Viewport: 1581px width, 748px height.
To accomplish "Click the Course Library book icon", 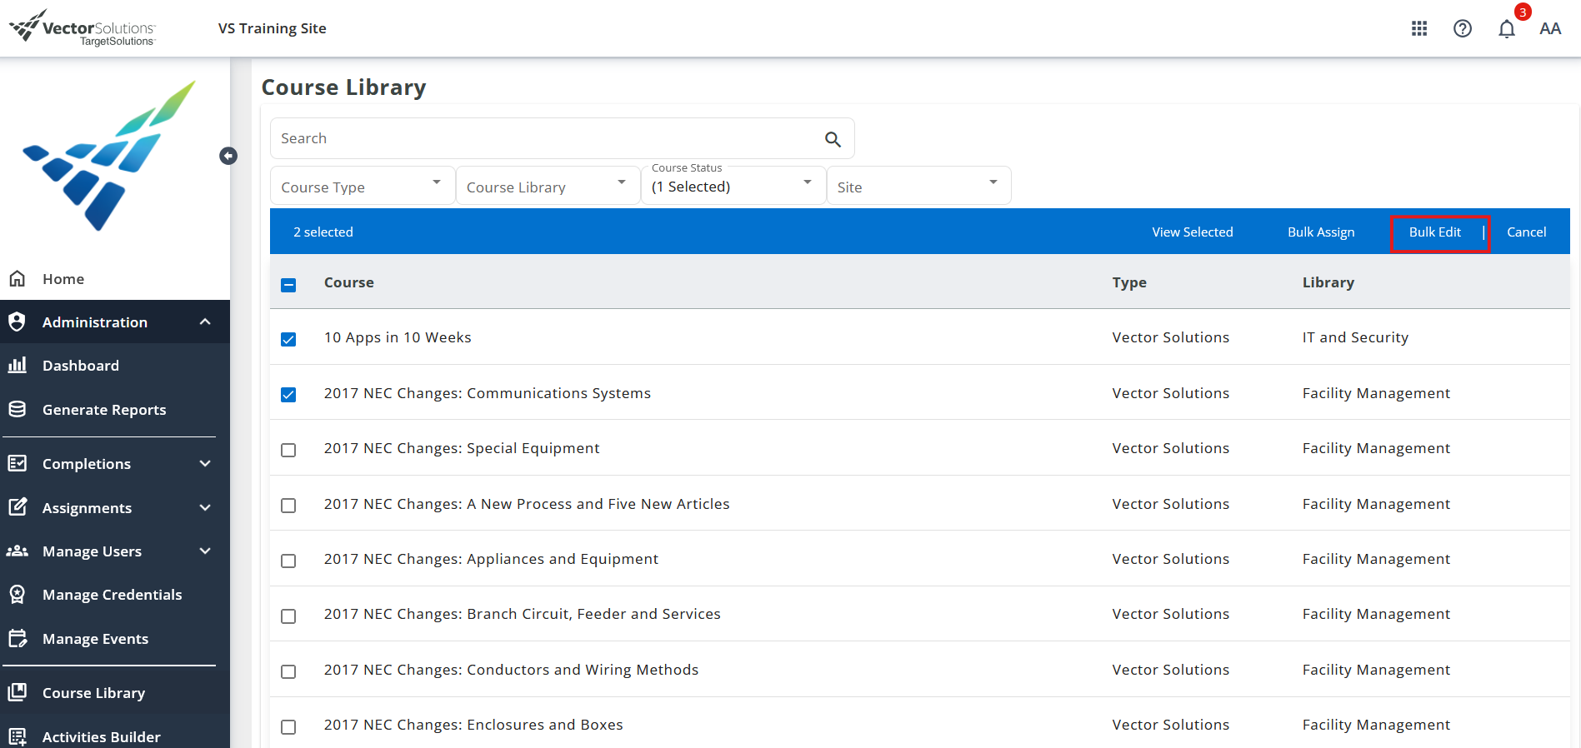I will pyautogui.click(x=17, y=692).
